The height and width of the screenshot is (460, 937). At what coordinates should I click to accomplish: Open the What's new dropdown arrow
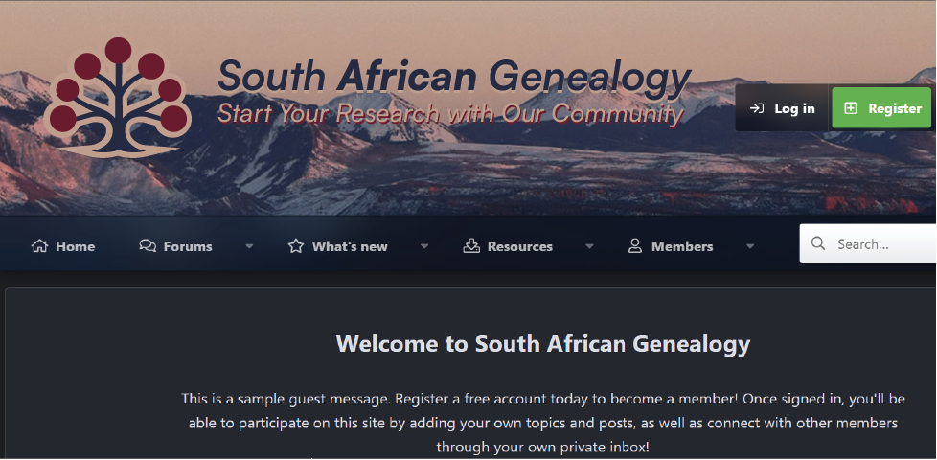point(424,246)
